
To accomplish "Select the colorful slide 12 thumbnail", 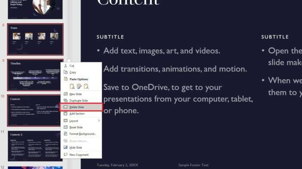I will pos(35,168).
